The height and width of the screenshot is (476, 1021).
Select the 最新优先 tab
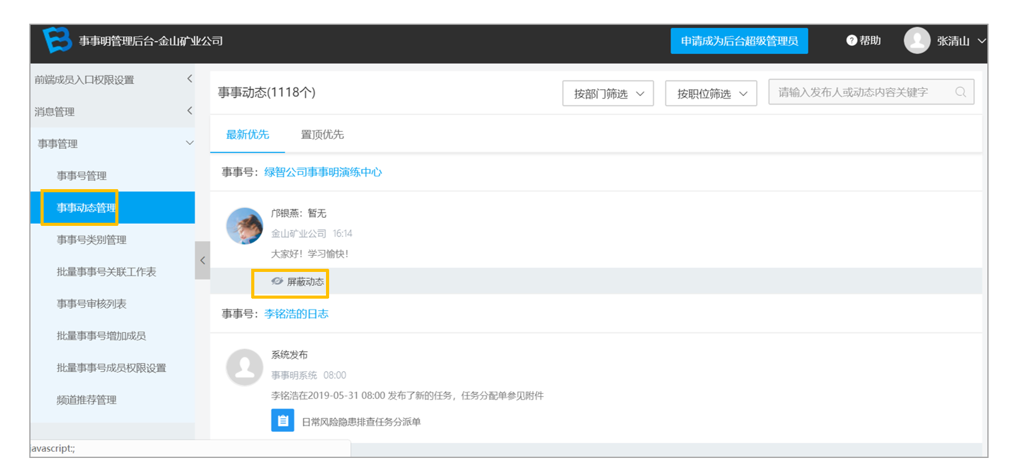pos(247,134)
